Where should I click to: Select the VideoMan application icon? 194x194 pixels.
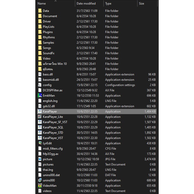40,186
